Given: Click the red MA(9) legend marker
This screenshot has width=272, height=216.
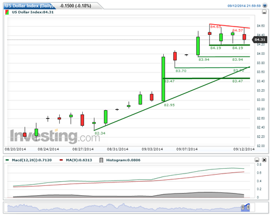Looking at the screenshot, I should tap(61, 160).
